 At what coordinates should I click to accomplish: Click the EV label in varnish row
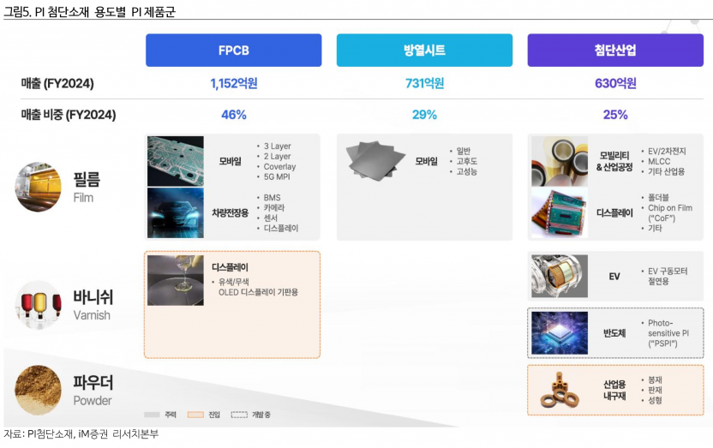click(x=614, y=276)
